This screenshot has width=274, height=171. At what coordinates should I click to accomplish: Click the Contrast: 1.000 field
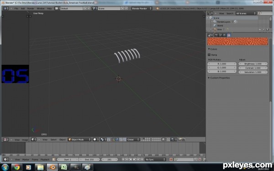tap(253, 68)
